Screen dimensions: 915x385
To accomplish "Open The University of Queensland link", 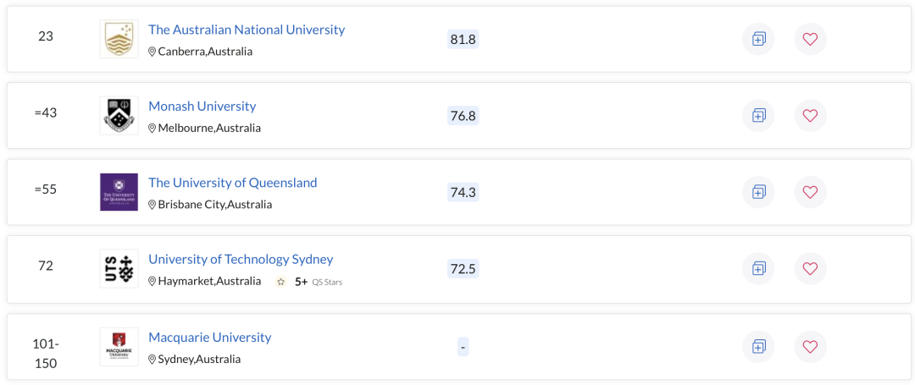I will tap(232, 182).
